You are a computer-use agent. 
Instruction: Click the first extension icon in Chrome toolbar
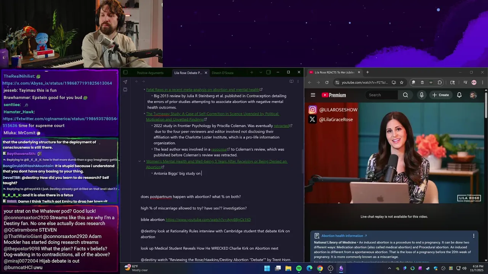tap(413, 82)
